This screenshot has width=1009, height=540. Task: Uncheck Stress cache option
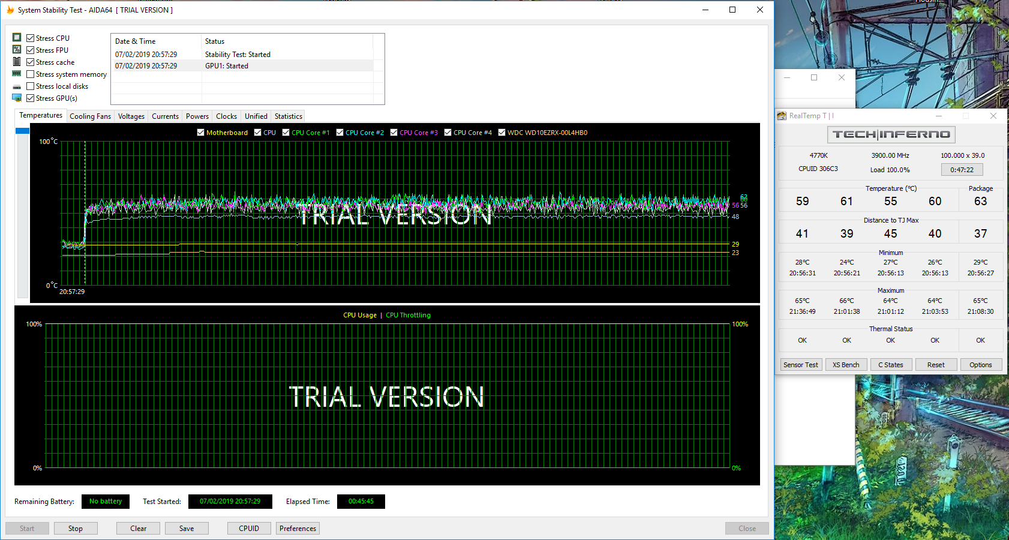30,62
